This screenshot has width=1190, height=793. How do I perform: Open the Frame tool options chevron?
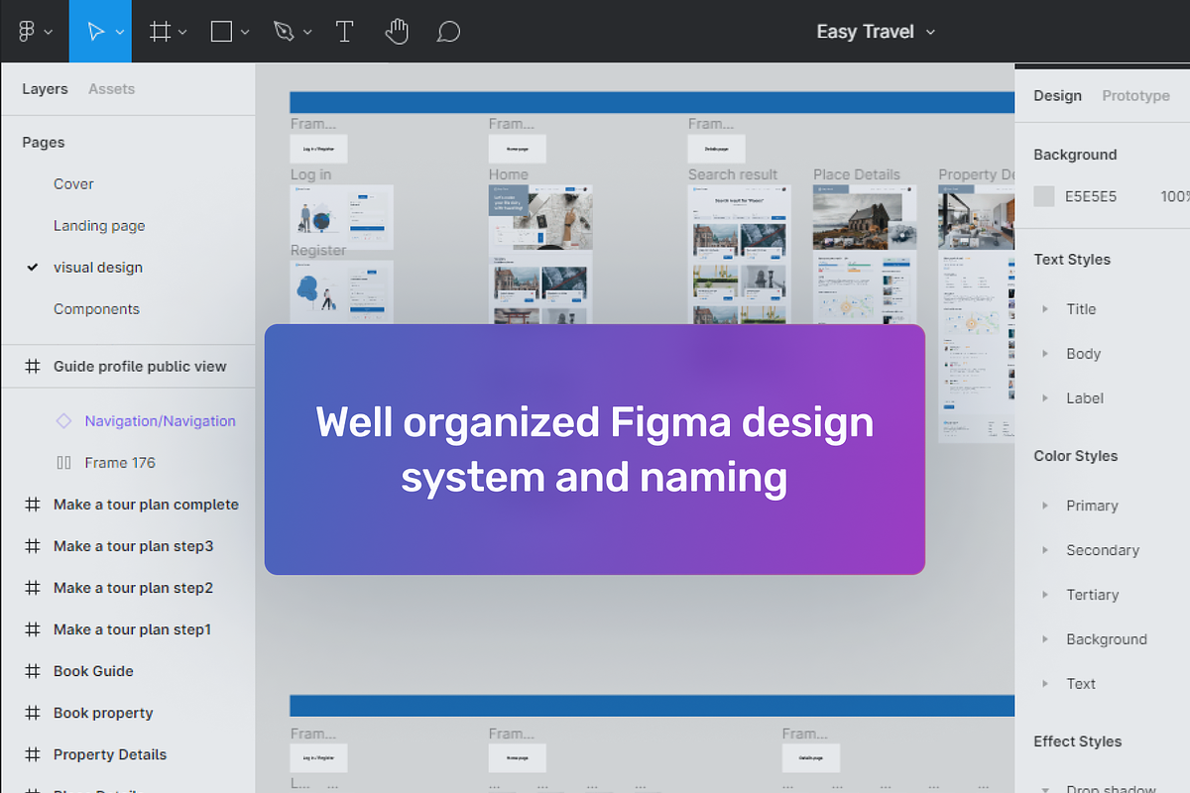(x=182, y=32)
